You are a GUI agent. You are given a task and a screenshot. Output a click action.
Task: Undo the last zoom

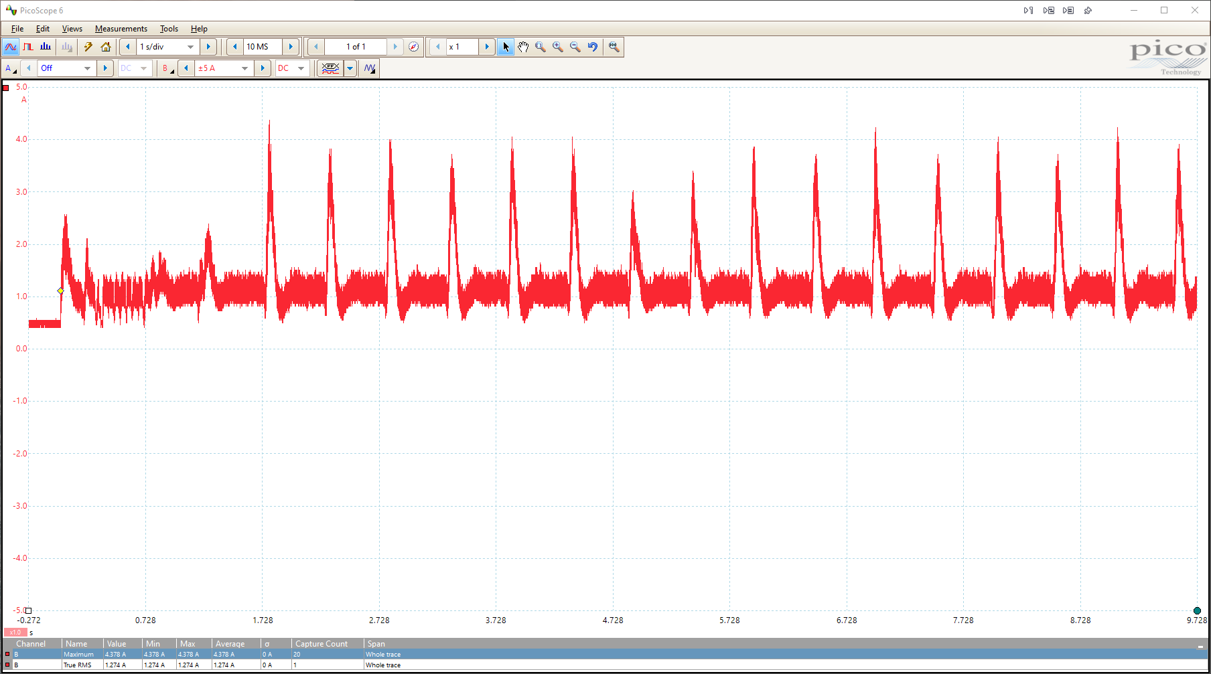[593, 47]
